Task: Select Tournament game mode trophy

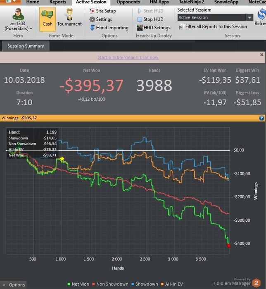Action: pyautogui.click(x=69, y=18)
